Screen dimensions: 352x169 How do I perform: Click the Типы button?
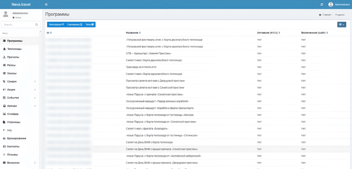click(90, 25)
